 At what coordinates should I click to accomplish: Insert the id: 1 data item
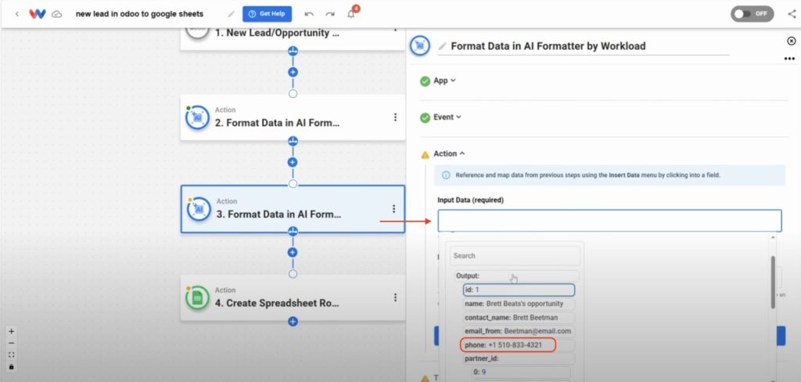coord(519,290)
